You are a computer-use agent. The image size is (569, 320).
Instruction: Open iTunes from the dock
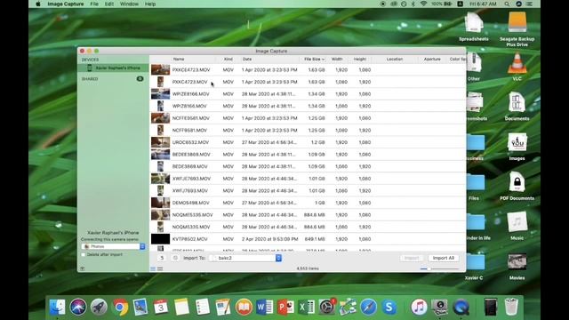click(x=419, y=308)
